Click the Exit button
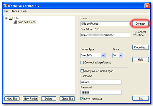The image size is (153, 106). [141, 98]
